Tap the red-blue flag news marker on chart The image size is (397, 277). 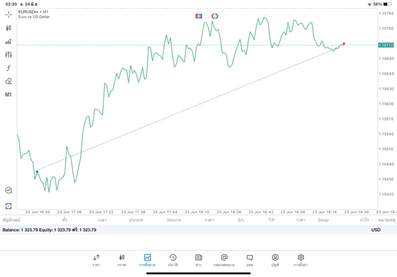coord(198,15)
